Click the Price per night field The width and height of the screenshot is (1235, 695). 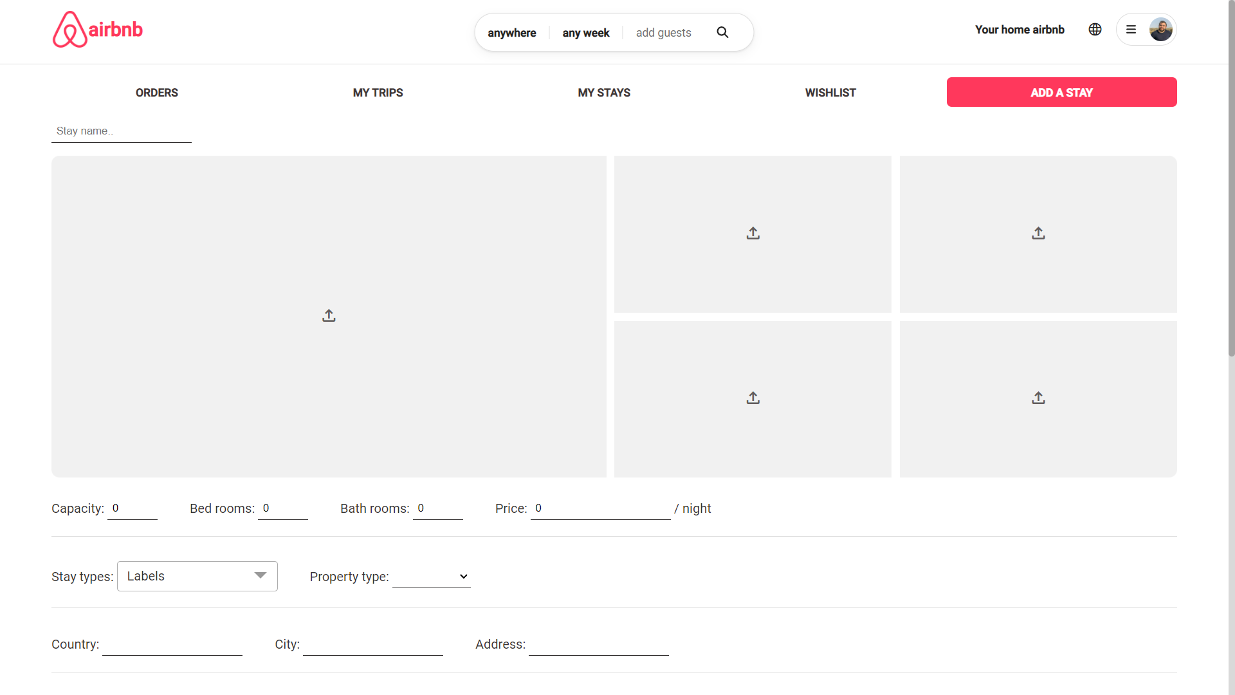pyautogui.click(x=599, y=508)
